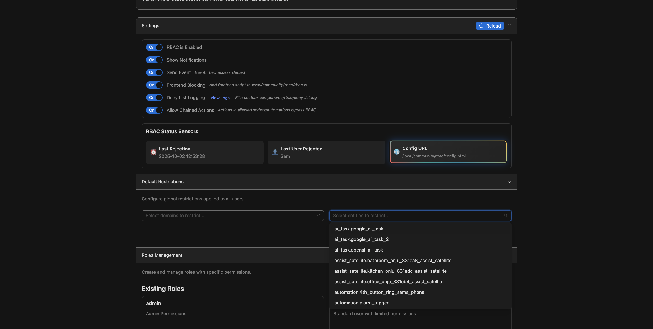Click the user icon on Last User Rejected
Viewport: 653px width, 329px height.
coord(275,152)
